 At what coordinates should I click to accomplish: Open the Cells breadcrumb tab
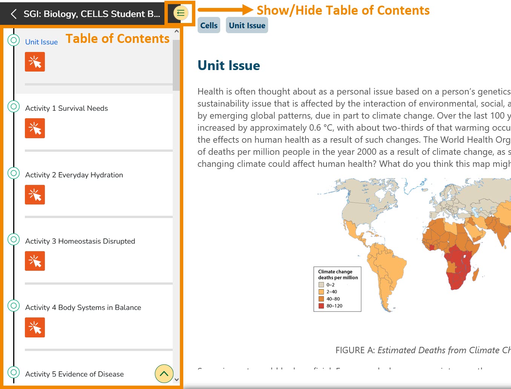coord(209,26)
